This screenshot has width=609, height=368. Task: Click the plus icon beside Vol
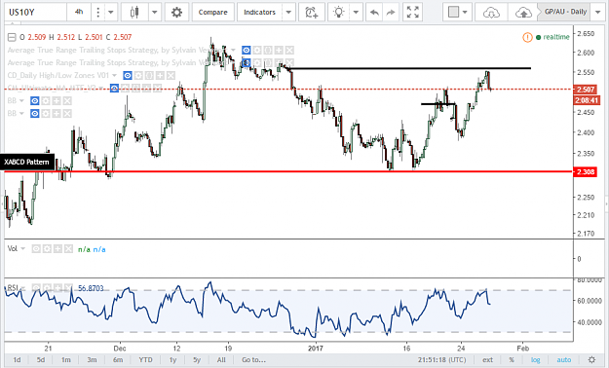pos(57,249)
